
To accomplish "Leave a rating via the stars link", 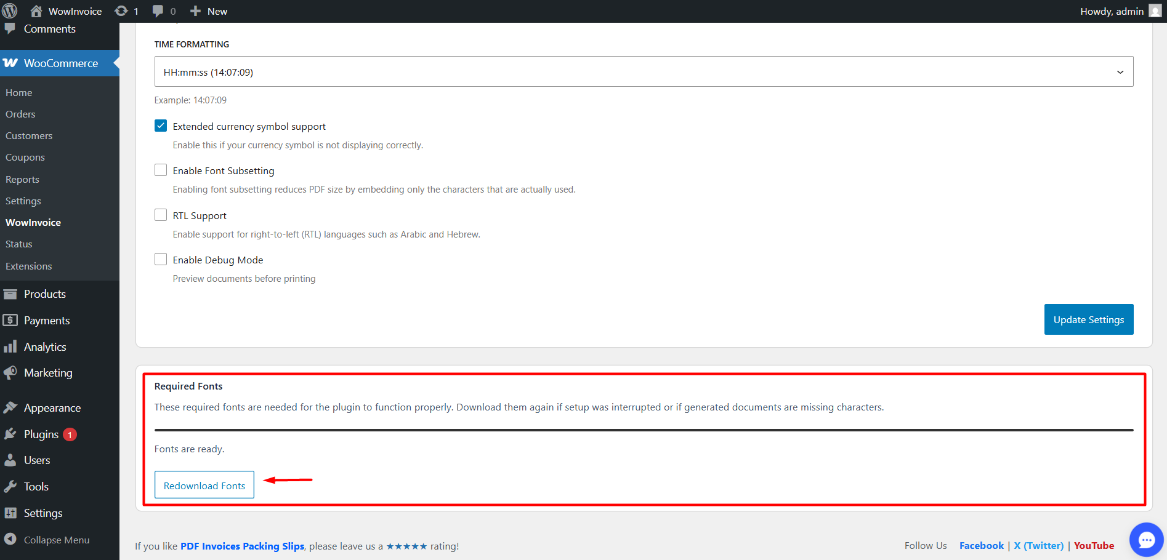I will click(x=406, y=546).
